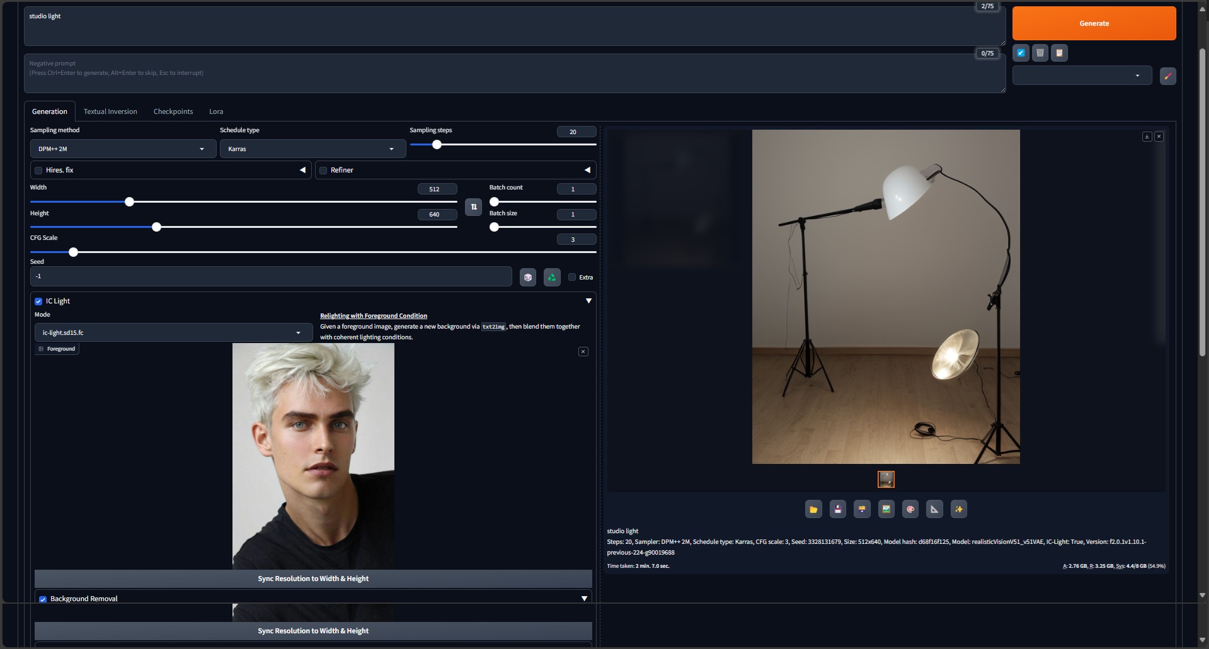
Task: Click the trash icon to clear prompt
Action: point(1040,53)
